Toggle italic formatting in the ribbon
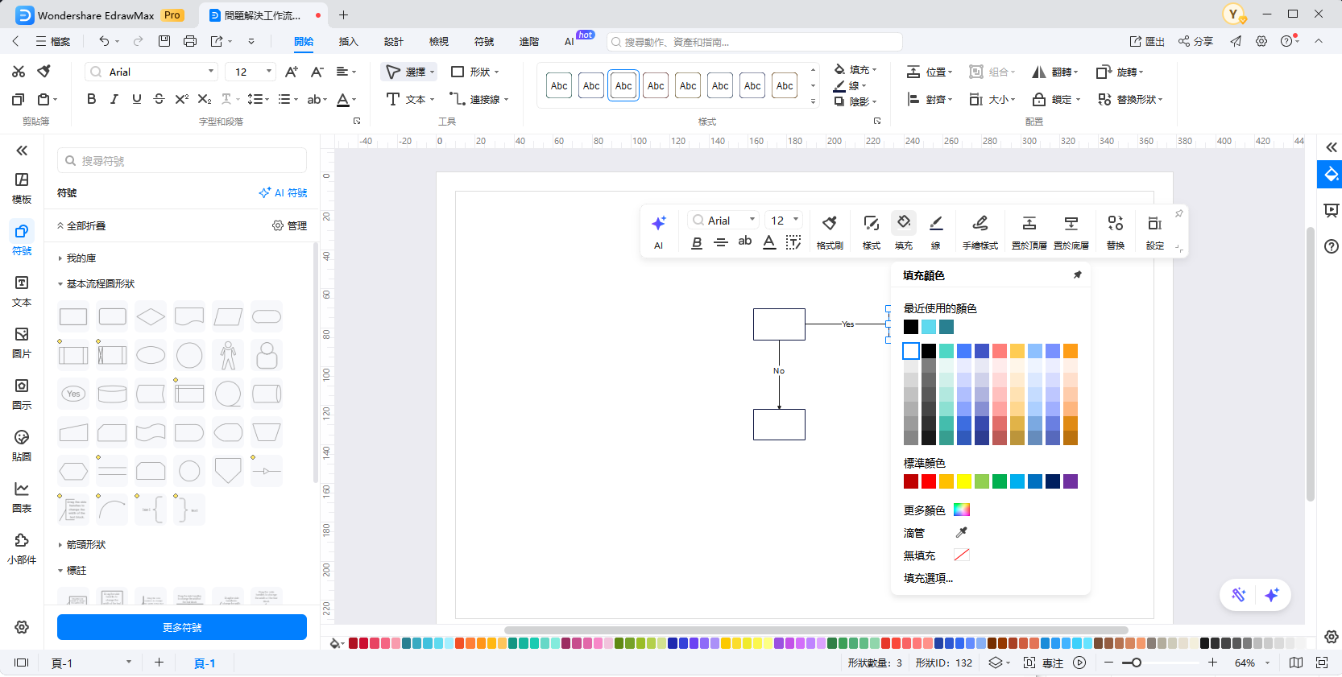The height and width of the screenshot is (677, 1342). click(114, 99)
